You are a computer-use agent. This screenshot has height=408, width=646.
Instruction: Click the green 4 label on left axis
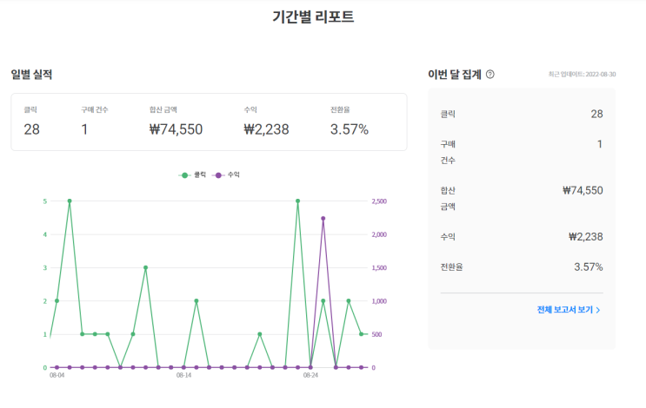click(x=45, y=235)
